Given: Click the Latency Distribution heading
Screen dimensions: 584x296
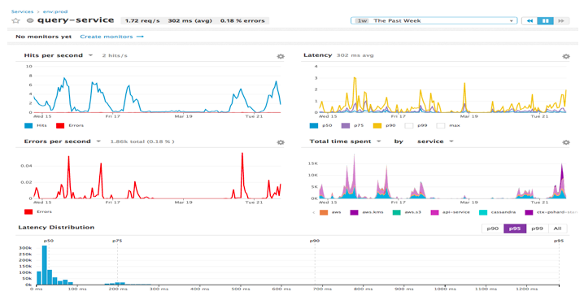Looking at the screenshot, I should click(x=56, y=228).
